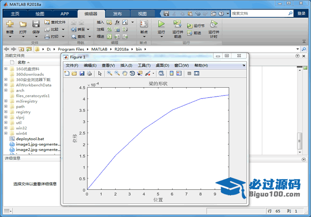Click the Print Figure icon
This screenshot has width=311, height=217.
[x=89, y=73]
